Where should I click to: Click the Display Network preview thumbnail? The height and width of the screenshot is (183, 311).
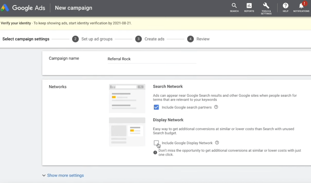tap(127, 132)
